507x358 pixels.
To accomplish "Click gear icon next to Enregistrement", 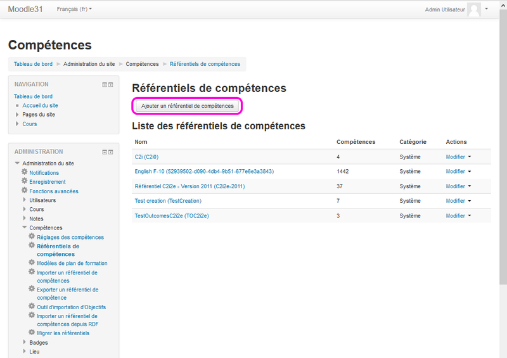I will 25,182.
